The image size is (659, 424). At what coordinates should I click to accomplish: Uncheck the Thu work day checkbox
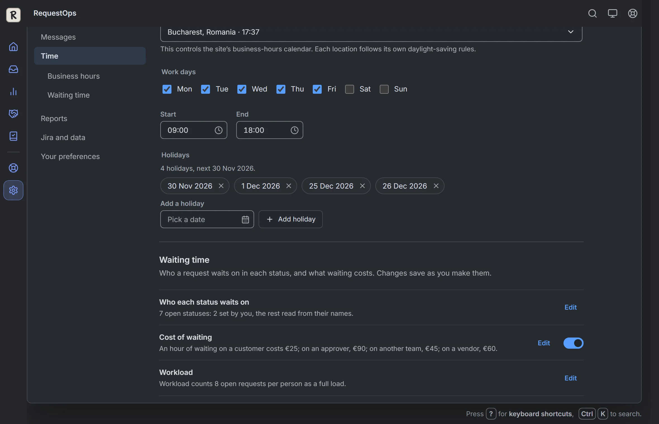281,89
